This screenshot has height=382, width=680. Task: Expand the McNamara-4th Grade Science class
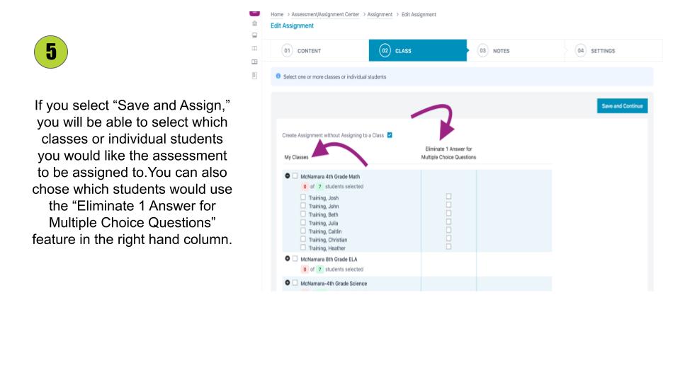288,283
